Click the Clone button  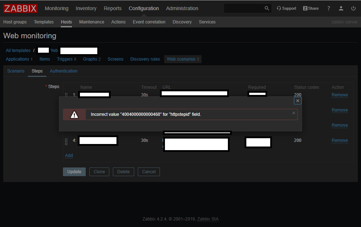coord(99,172)
